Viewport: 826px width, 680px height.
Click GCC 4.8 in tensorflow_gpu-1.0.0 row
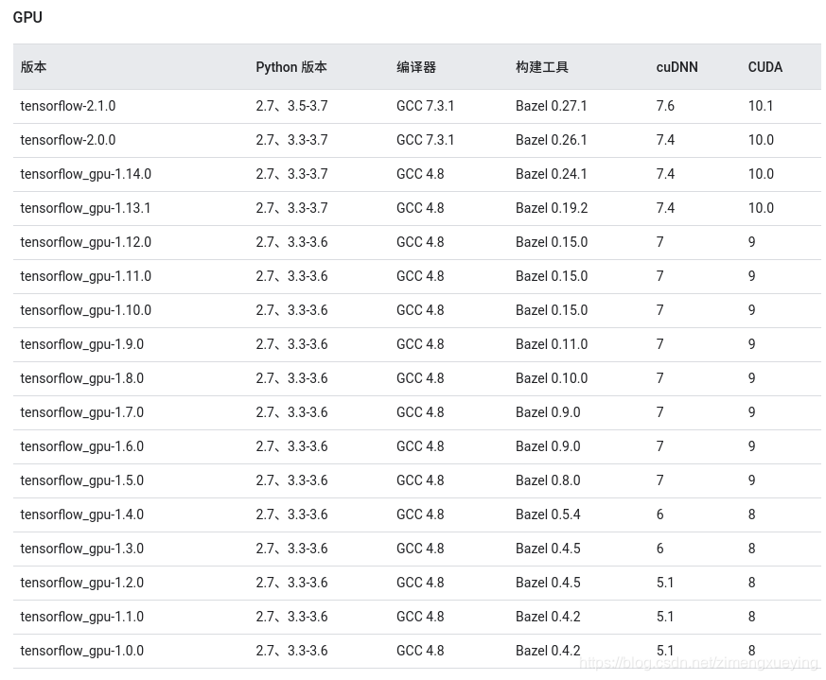[420, 651]
